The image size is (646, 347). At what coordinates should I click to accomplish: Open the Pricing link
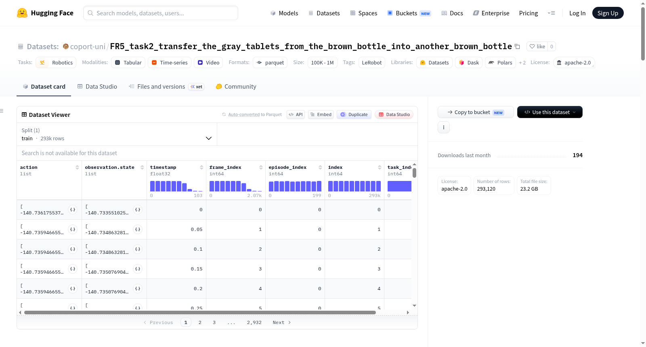pyautogui.click(x=529, y=13)
